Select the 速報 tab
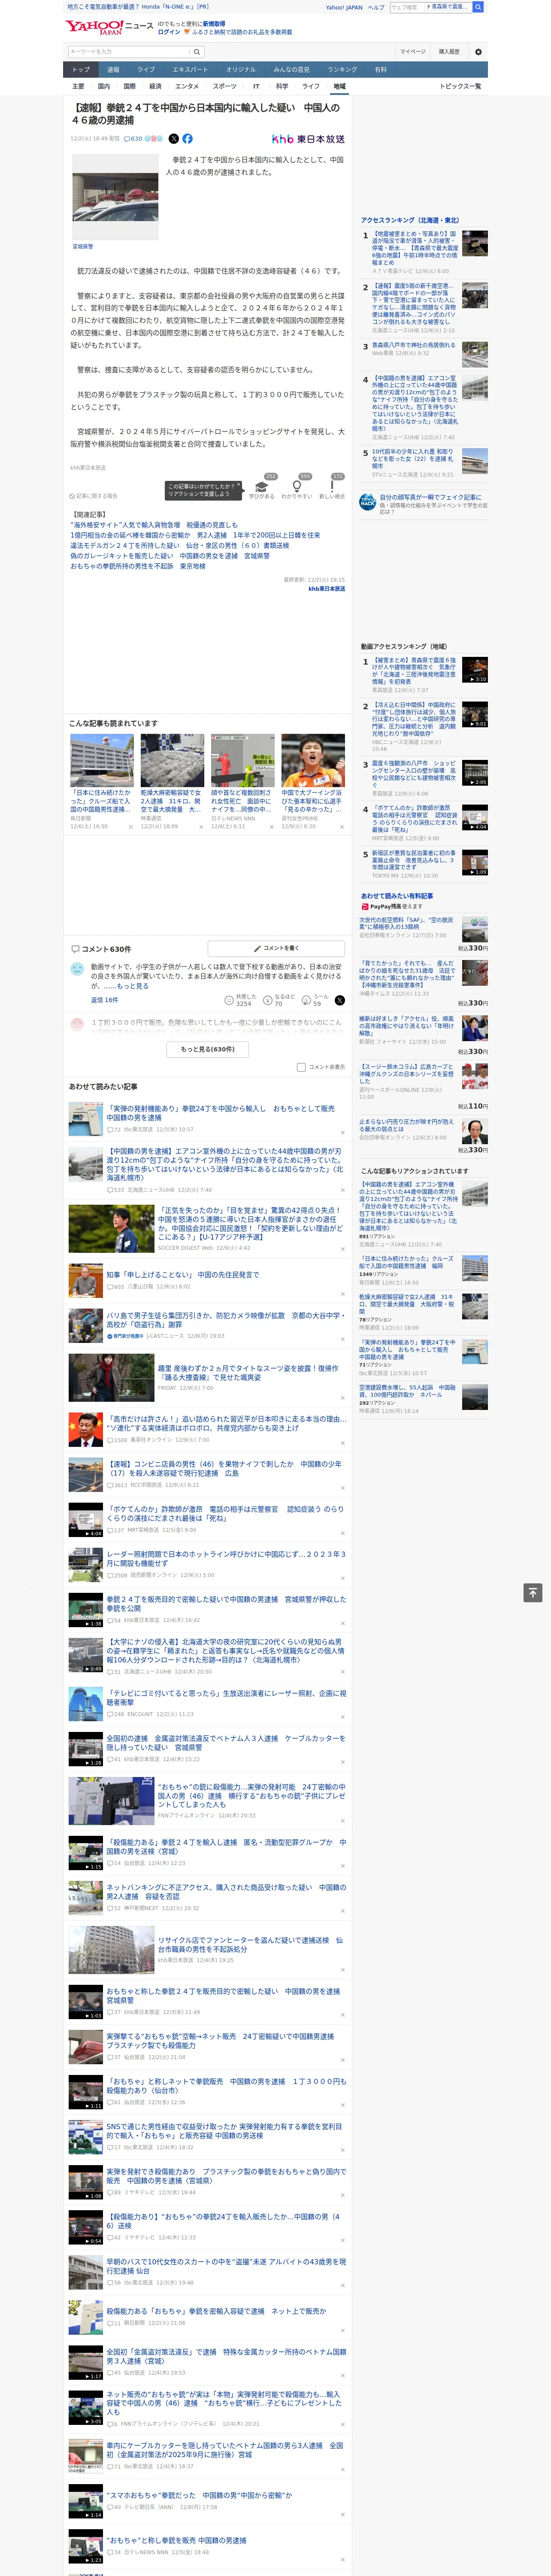Image resolution: width=551 pixels, height=2576 pixels. click(113, 70)
